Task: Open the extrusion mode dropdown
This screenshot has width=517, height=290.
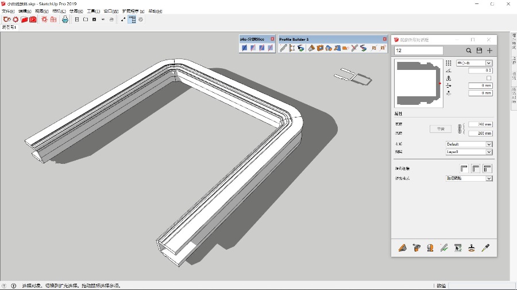Action: coord(469,178)
